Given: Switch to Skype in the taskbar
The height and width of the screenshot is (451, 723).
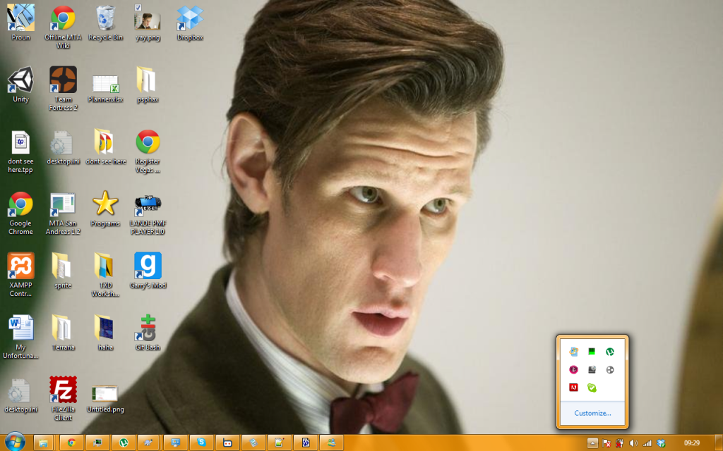Looking at the screenshot, I should click(x=202, y=443).
